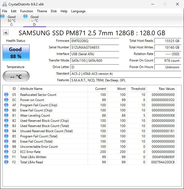The height and width of the screenshot is (189, 184).
Task: Open the Function menu
Action: (x=26, y=11)
